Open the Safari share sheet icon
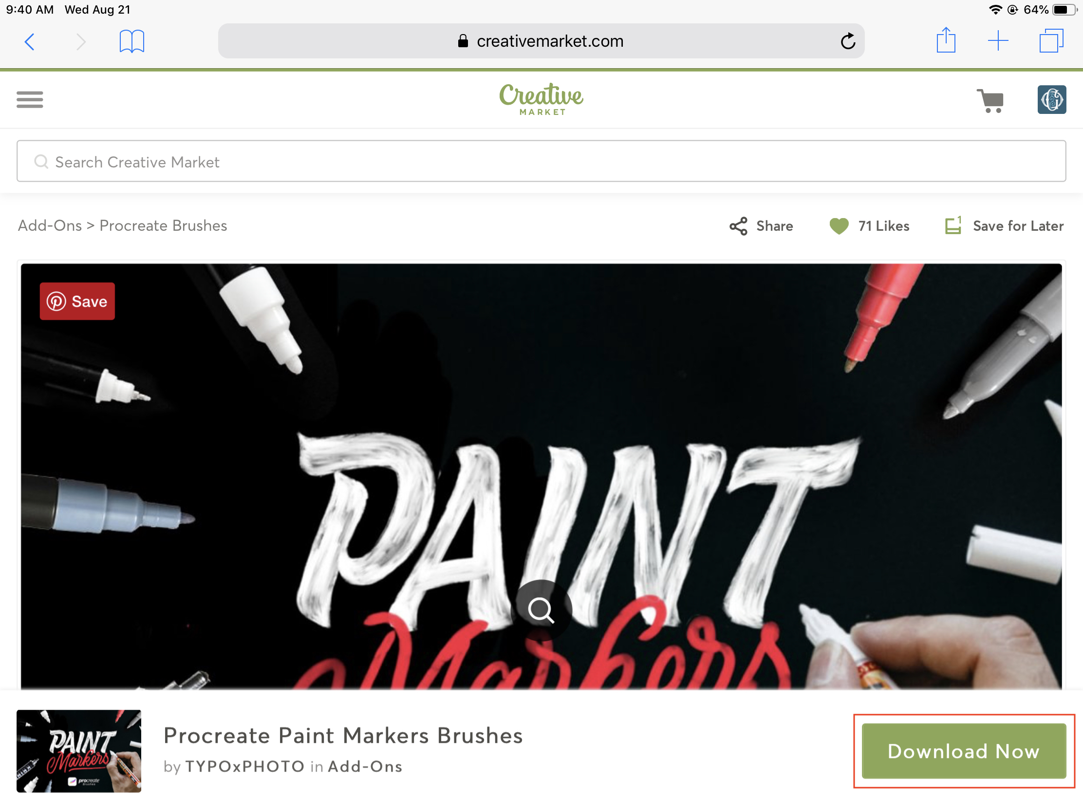The width and height of the screenshot is (1083, 812). [946, 40]
